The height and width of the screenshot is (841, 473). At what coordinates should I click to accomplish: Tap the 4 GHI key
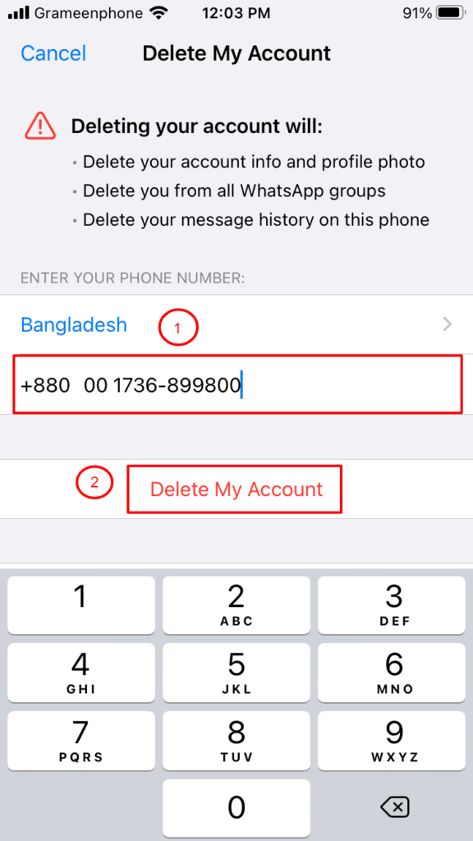point(81,673)
